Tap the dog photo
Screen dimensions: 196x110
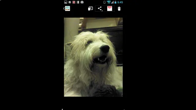(93, 57)
